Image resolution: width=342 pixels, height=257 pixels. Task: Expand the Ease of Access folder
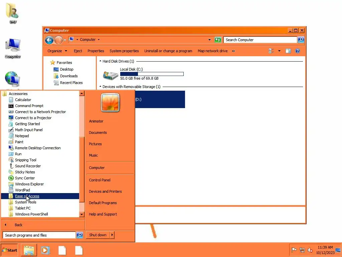coord(40,196)
